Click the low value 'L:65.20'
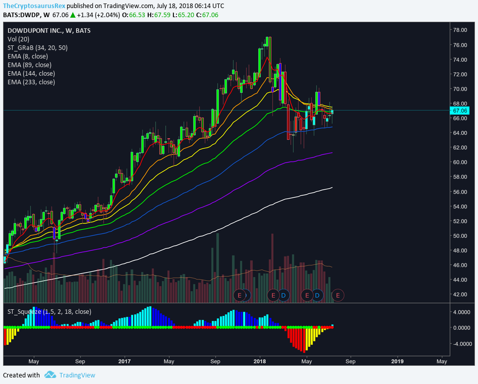Image resolution: width=478 pixels, height=384 pixels. 183,15
